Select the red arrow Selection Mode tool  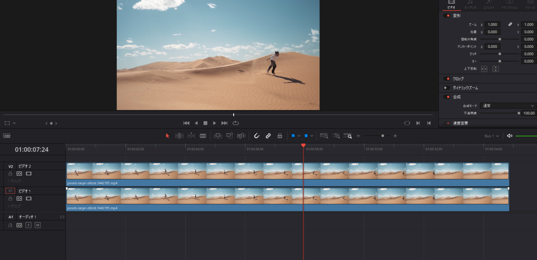tap(168, 136)
